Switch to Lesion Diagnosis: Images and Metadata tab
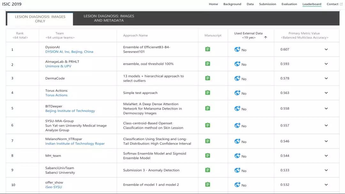 pos(109,18)
